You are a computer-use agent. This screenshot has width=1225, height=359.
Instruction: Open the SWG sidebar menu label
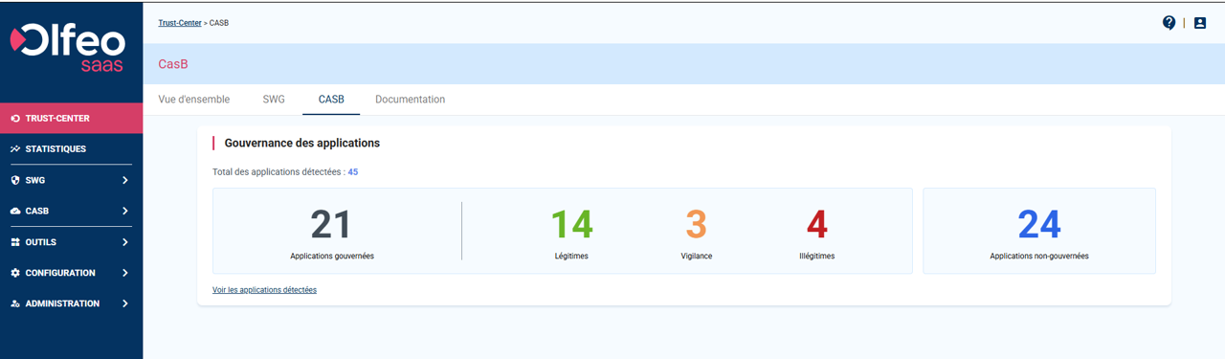coord(35,180)
